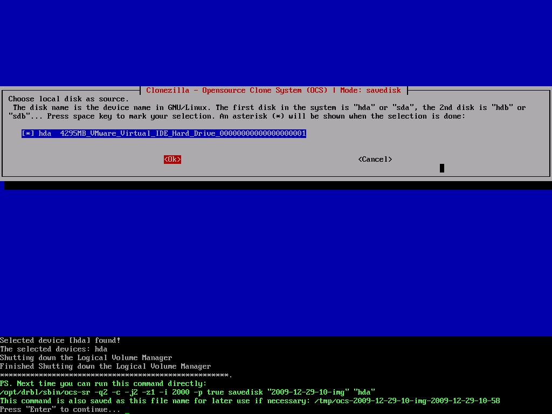The height and width of the screenshot is (414, 552).
Task: Click the 'PS. Next time you can run this command directly' line
Action: [x=103, y=384]
